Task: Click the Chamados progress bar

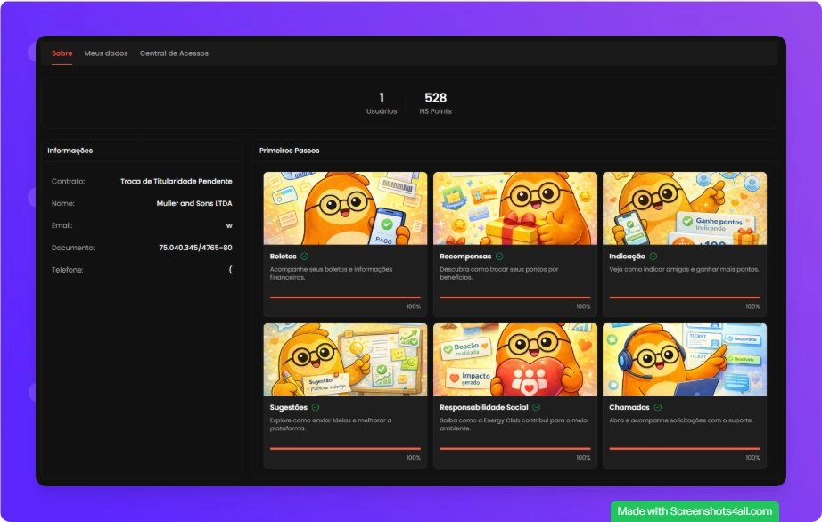Action: click(684, 449)
